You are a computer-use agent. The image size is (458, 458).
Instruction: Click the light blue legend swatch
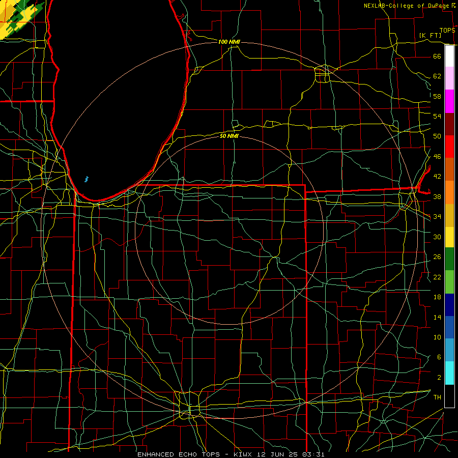449,350
